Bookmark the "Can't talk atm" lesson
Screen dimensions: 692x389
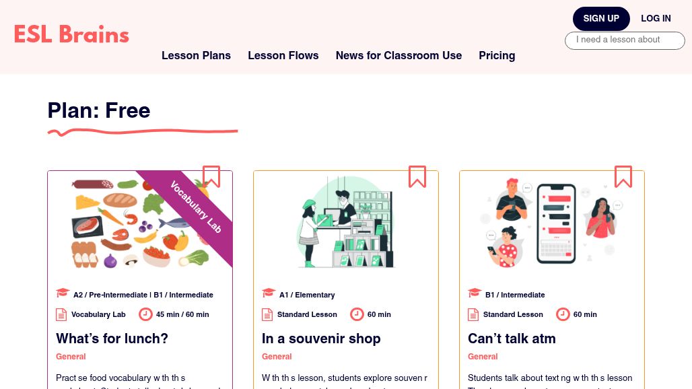(x=623, y=176)
